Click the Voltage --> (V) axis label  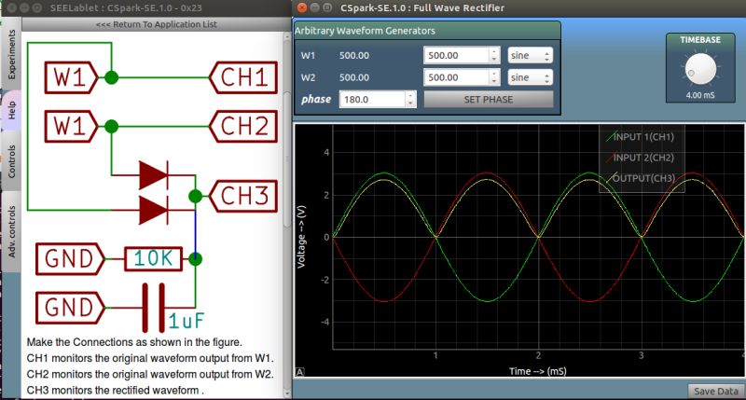[301, 237]
